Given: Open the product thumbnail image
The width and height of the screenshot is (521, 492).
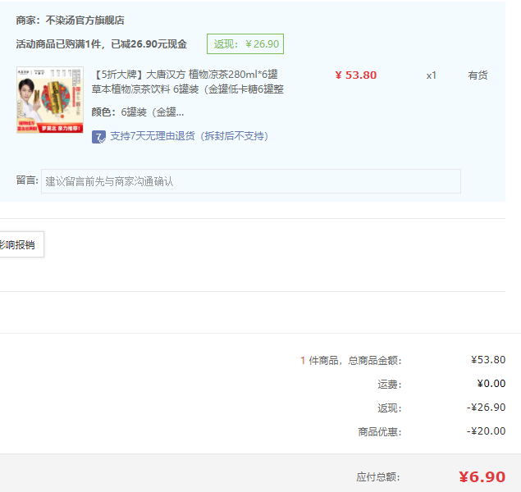Looking at the screenshot, I should (49, 100).
